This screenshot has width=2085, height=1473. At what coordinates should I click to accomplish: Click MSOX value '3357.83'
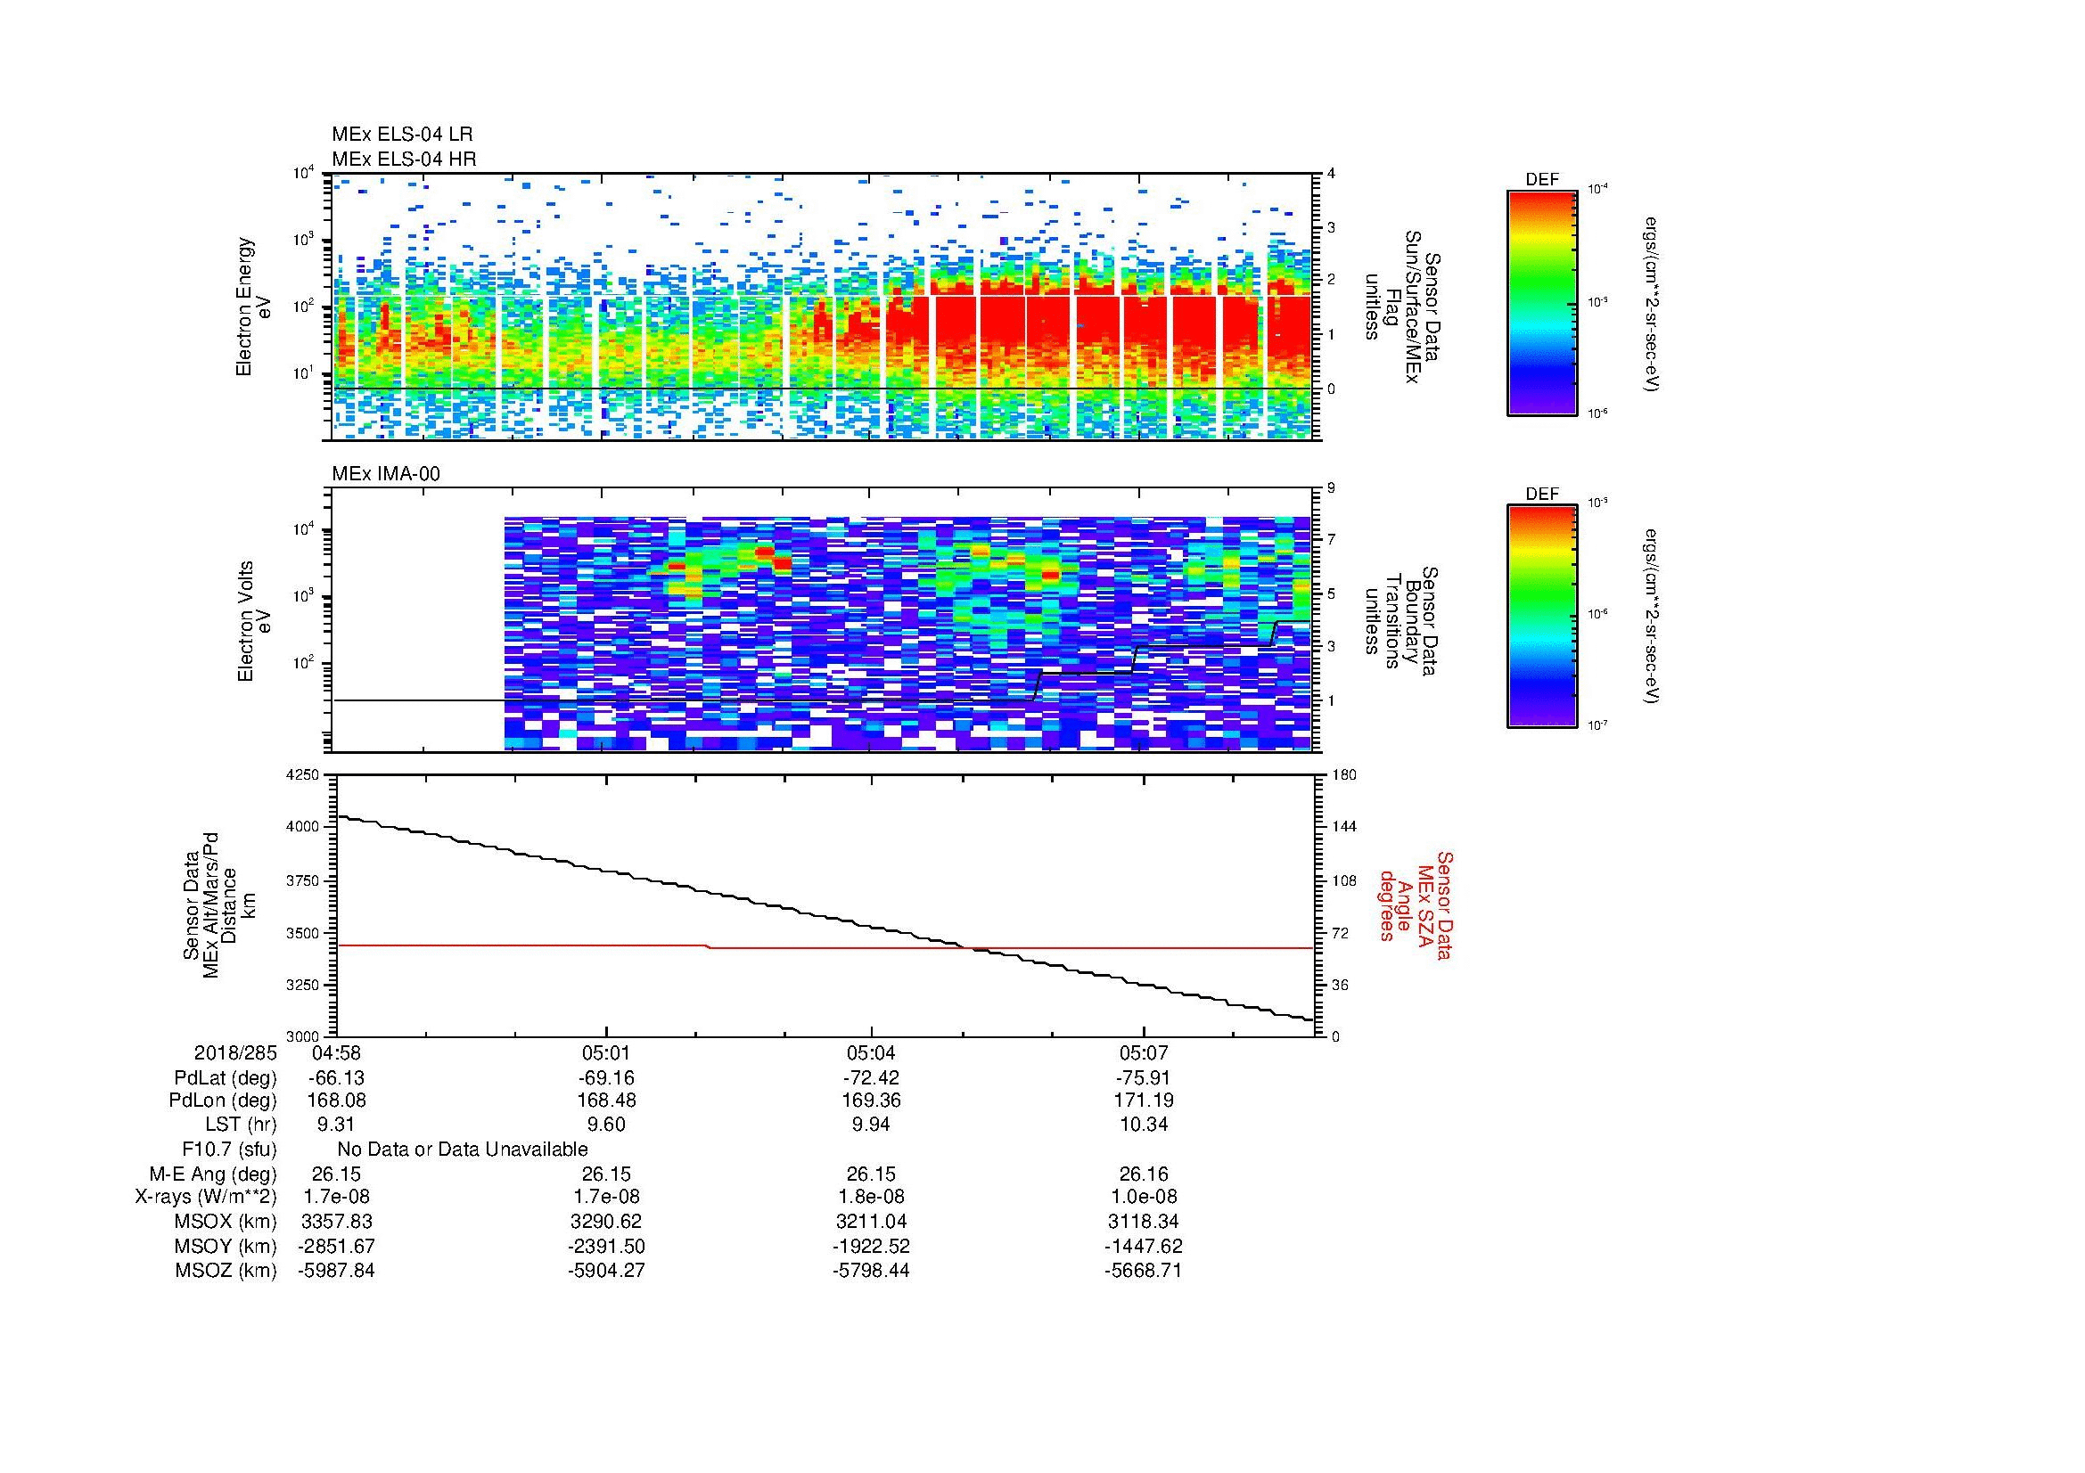tap(336, 1222)
